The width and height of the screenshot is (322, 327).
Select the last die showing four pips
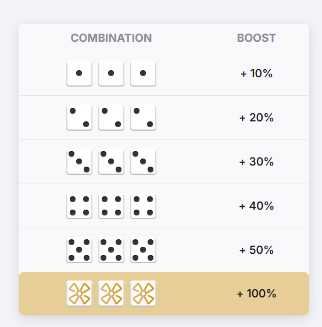point(143,206)
